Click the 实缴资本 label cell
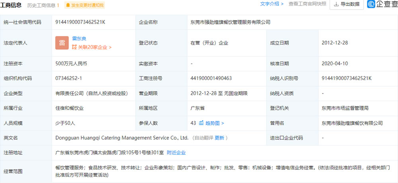The height and width of the screenshot is (183, 398). [x=162, y=64]
